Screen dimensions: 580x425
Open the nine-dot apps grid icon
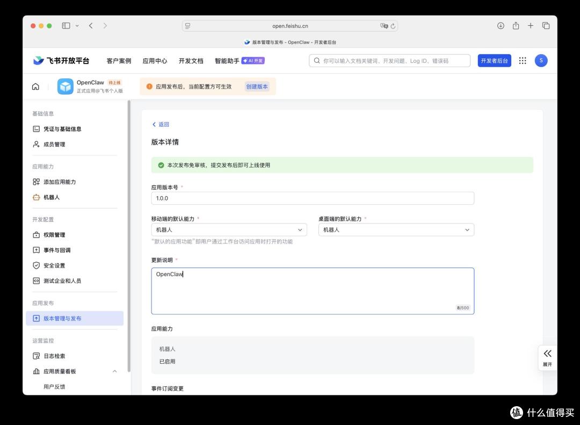(x=523, y=61)
